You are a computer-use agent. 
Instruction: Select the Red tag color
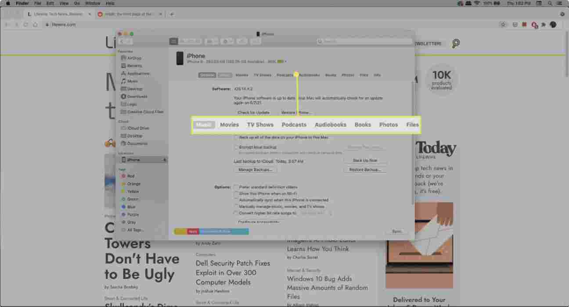130,176
